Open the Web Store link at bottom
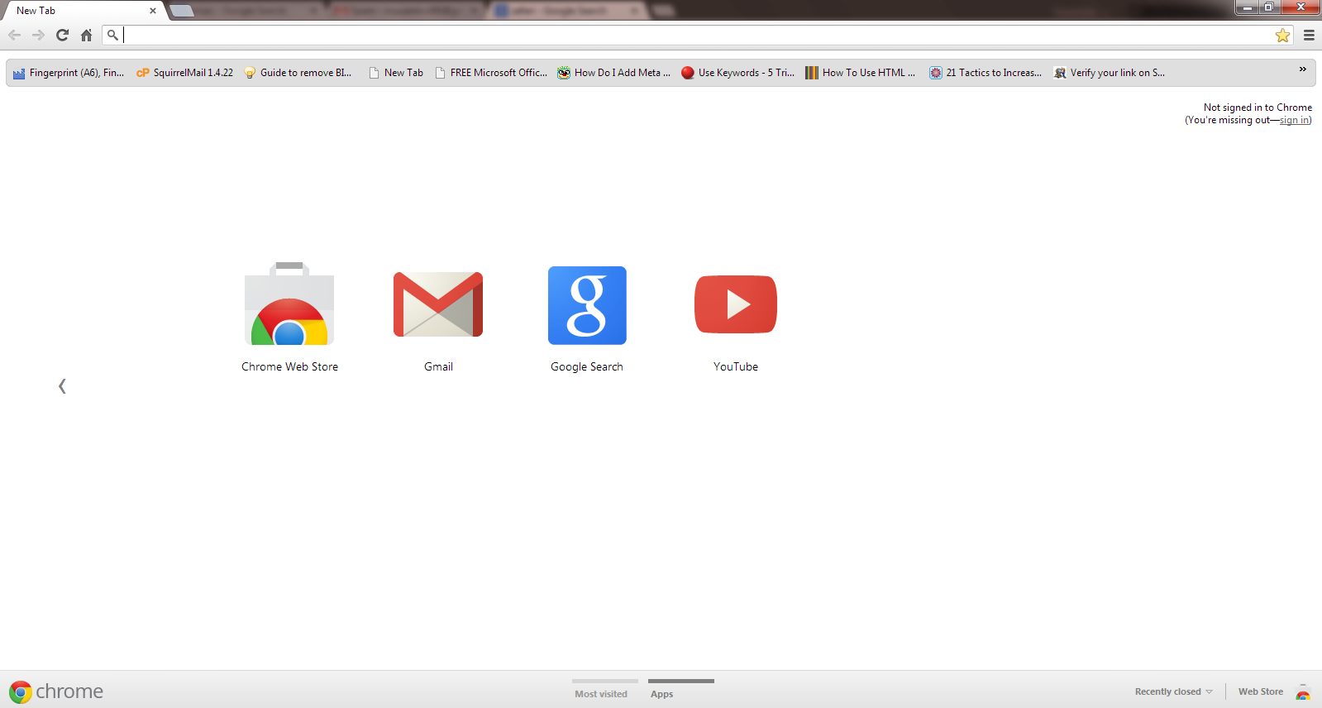 1261,691
